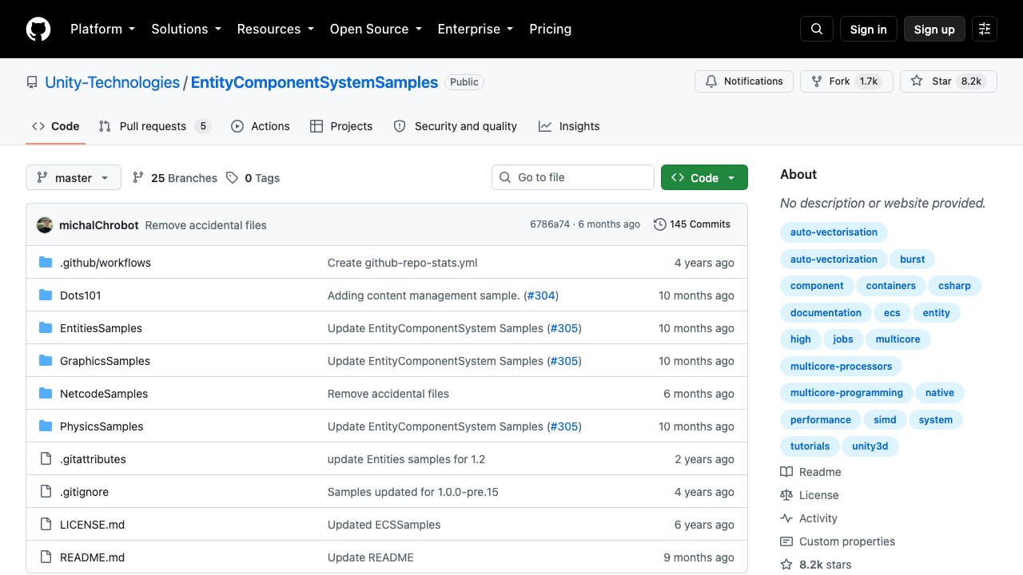
Task: Click the Notifications bell button
Action: (744, 81)
